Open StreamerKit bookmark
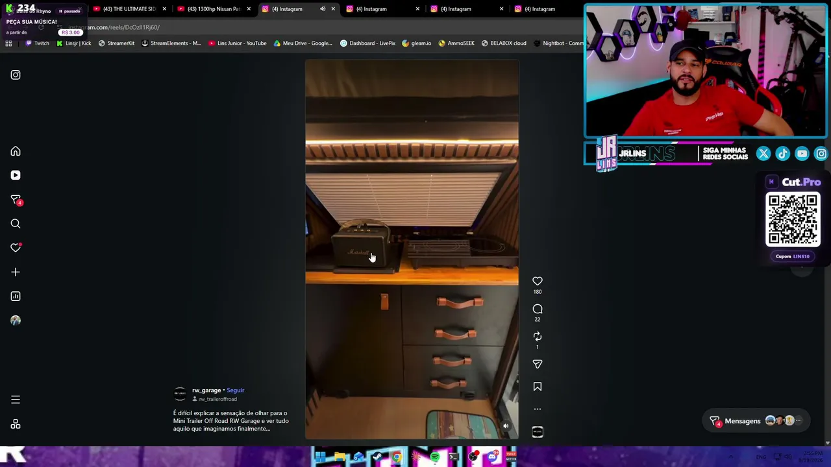This screenshot has width=831, height=467. pos(116,43)
